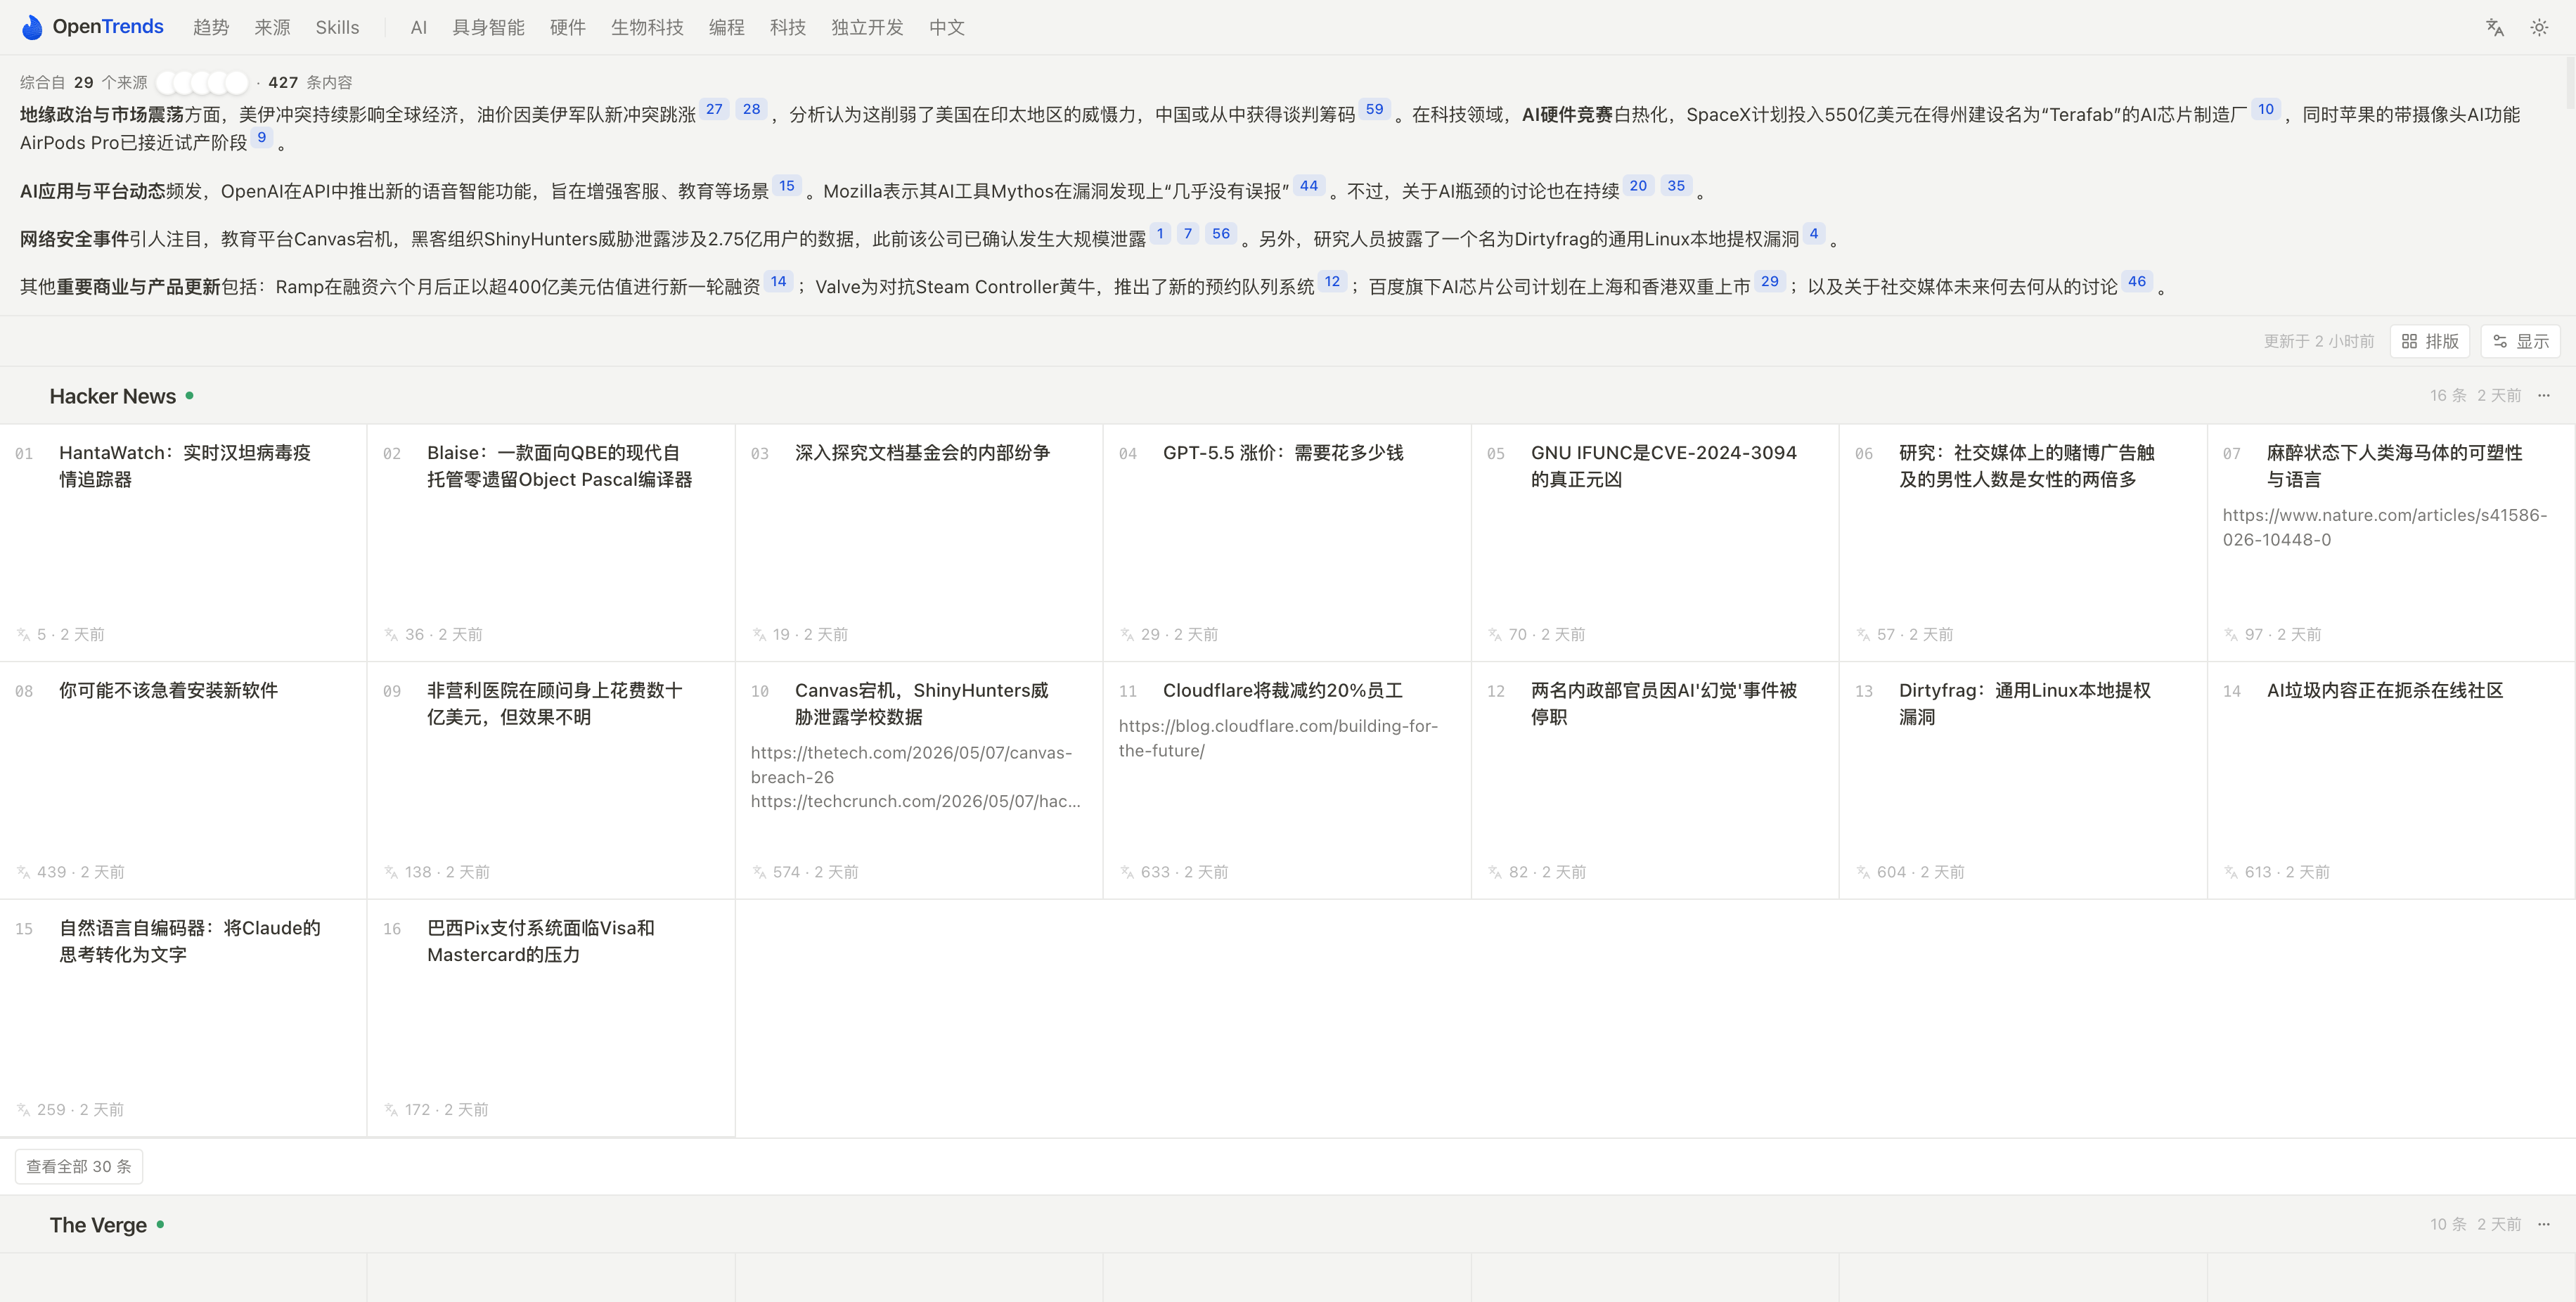Click citation badge 59 in summary
The width and height of the screenshot is (2576, 1302).
1375,109
